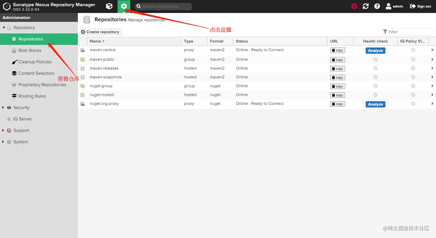
Task: Sort by the Name column header
Action: coord(134,41)
